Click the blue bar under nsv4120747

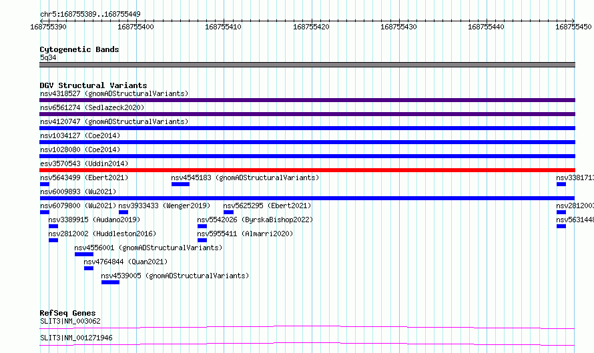307,128
